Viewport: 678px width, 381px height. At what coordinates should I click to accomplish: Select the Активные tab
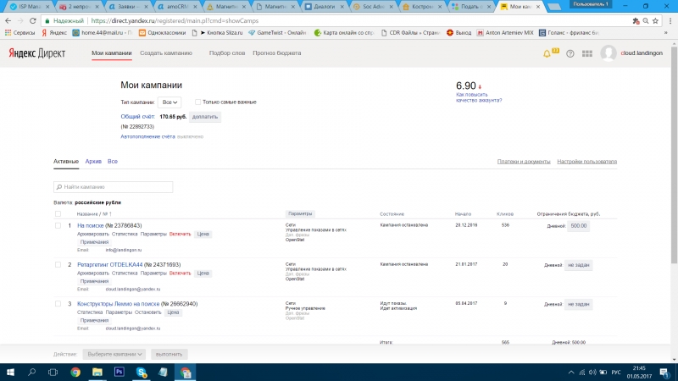click(66, 161)
